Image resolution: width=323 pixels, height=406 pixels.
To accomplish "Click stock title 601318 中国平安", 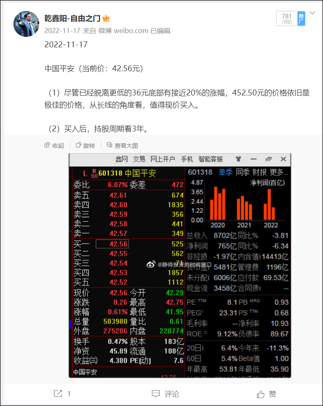I will click(127, 173).
